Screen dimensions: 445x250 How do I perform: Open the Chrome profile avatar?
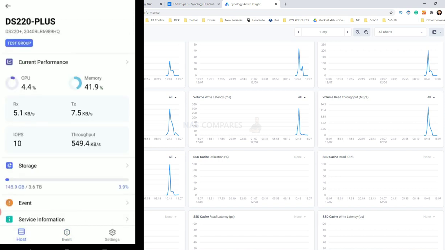pos(439,13)
